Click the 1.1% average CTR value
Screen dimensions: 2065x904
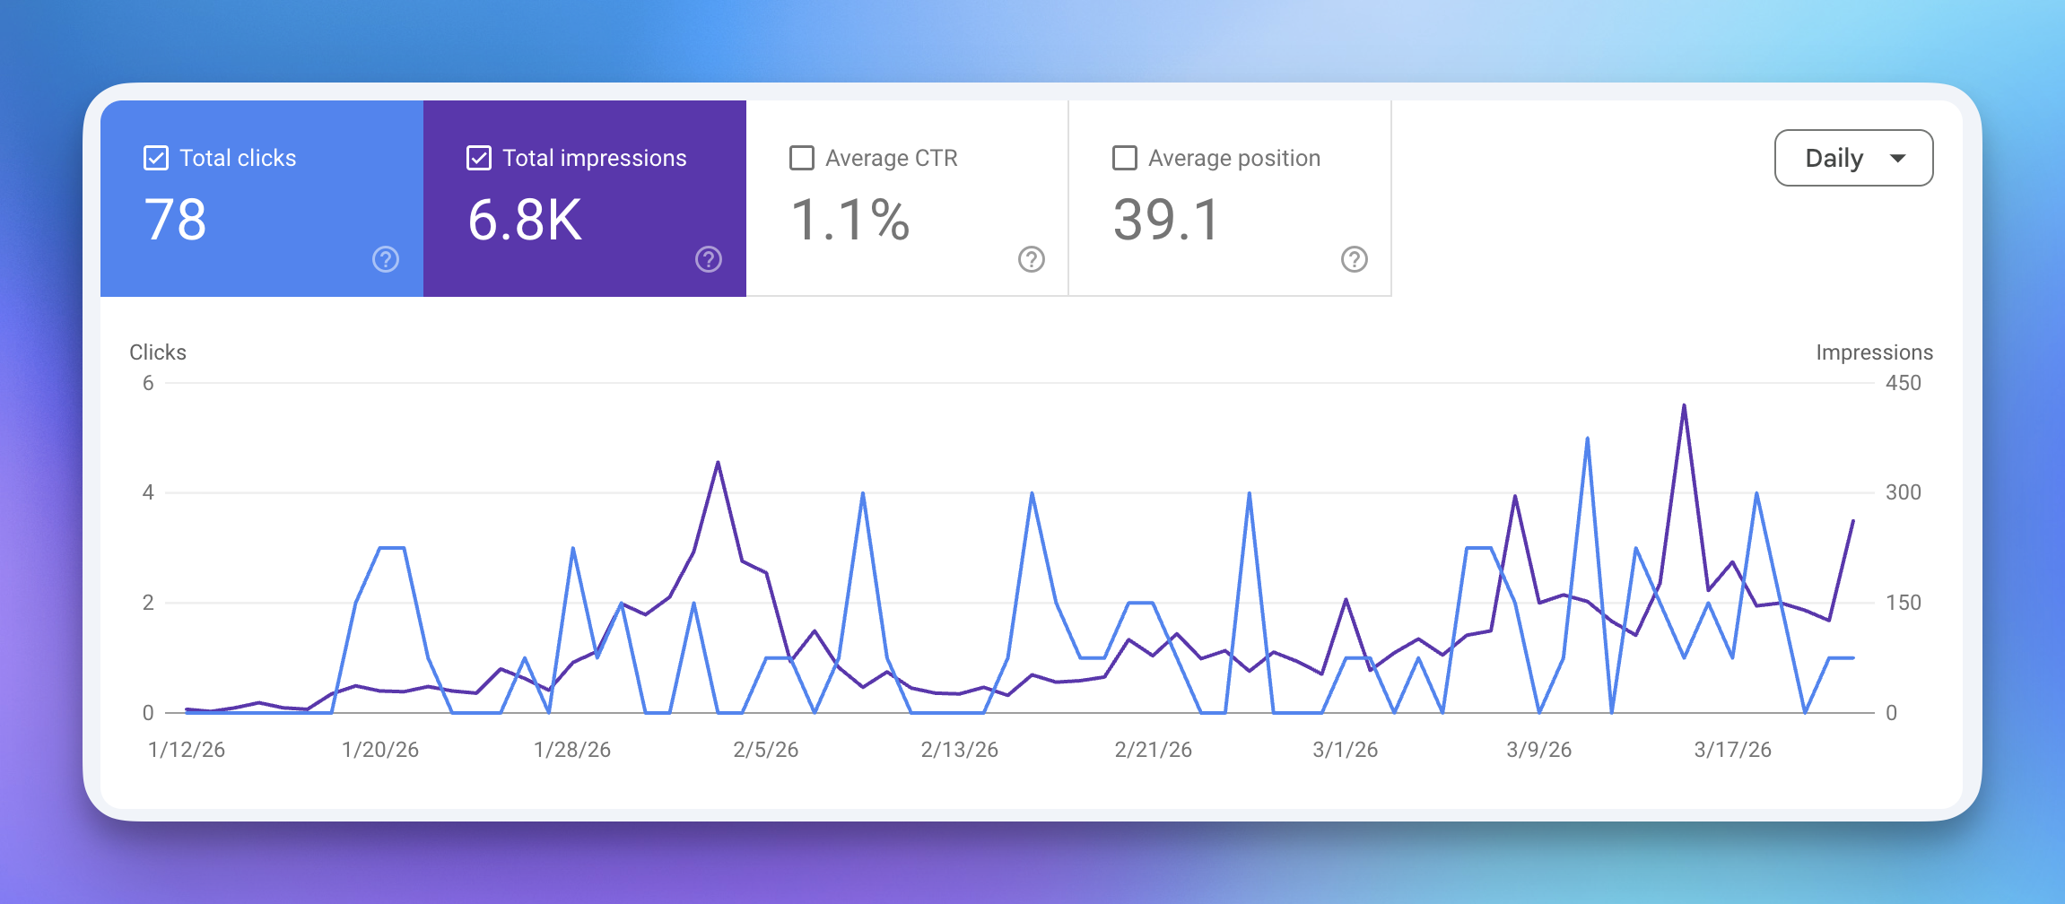(850, 220)
